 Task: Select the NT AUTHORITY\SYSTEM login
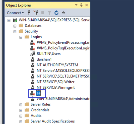[x=57, y=65]
